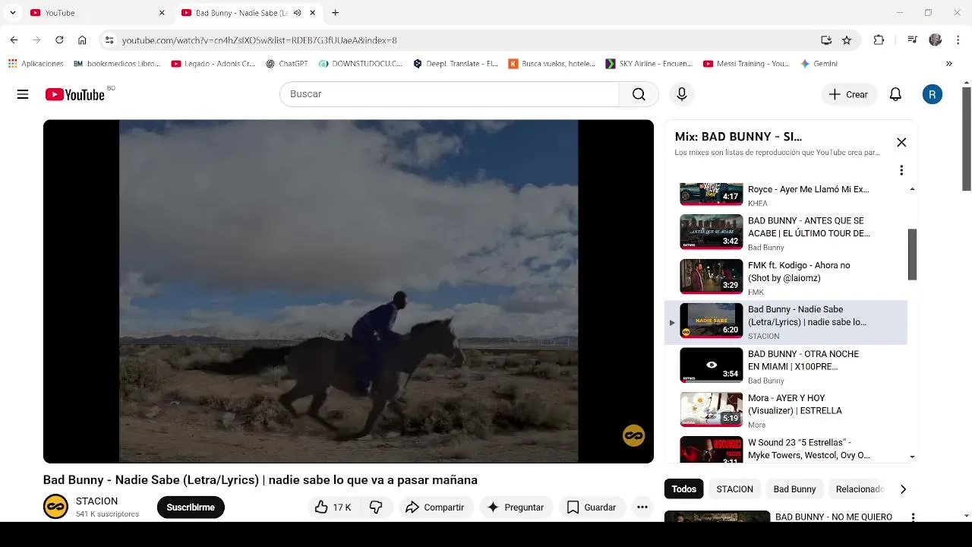Open BAD BUNNY NO ME QUIERO suggestion

[833, 517]
